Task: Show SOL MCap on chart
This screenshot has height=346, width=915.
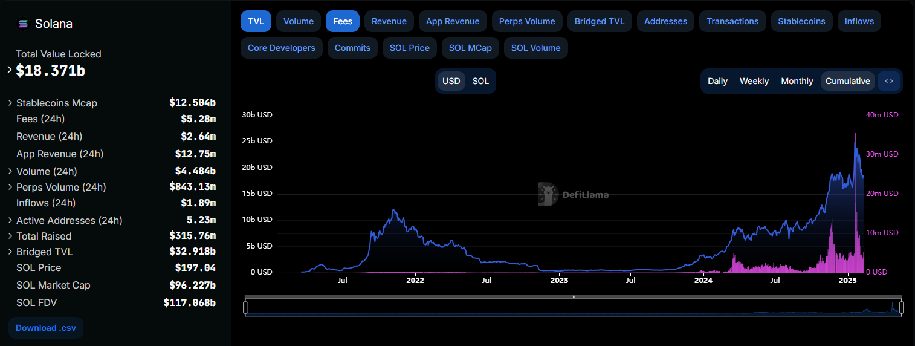Action: coord(470,48)
